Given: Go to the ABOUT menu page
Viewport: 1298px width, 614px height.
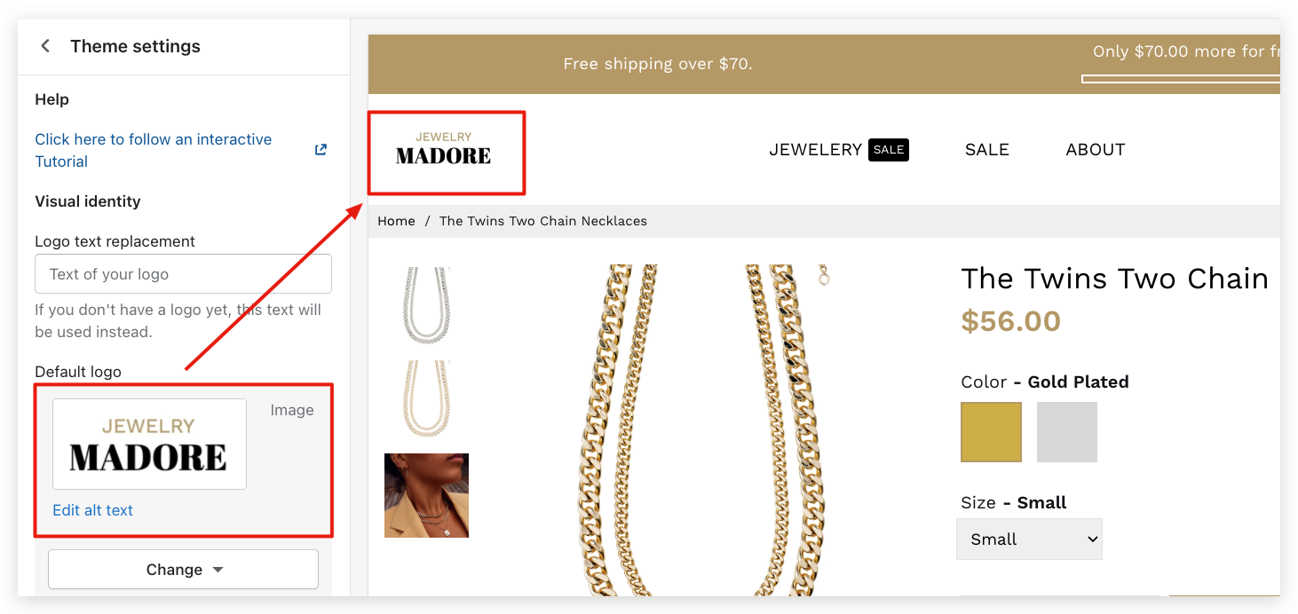Looking at the screenshot, I should pyautogui.click(x=1096, y=150).
